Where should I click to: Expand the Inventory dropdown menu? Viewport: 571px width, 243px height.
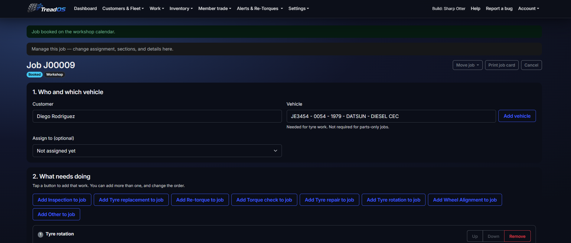pos(181,8)
